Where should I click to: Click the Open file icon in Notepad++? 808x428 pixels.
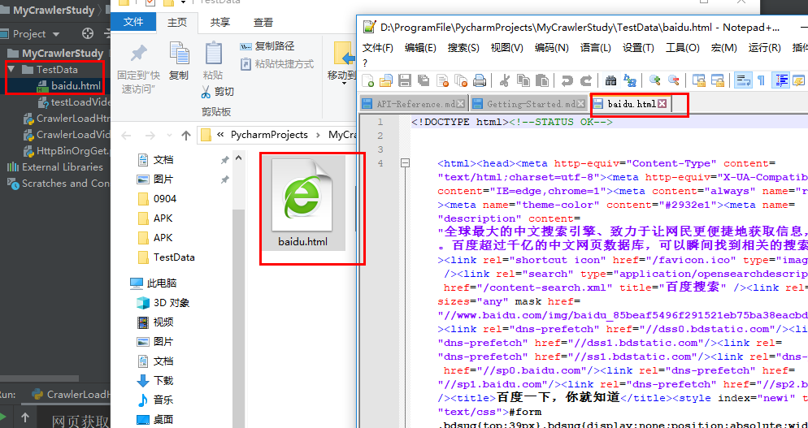(x=386, y=80)
